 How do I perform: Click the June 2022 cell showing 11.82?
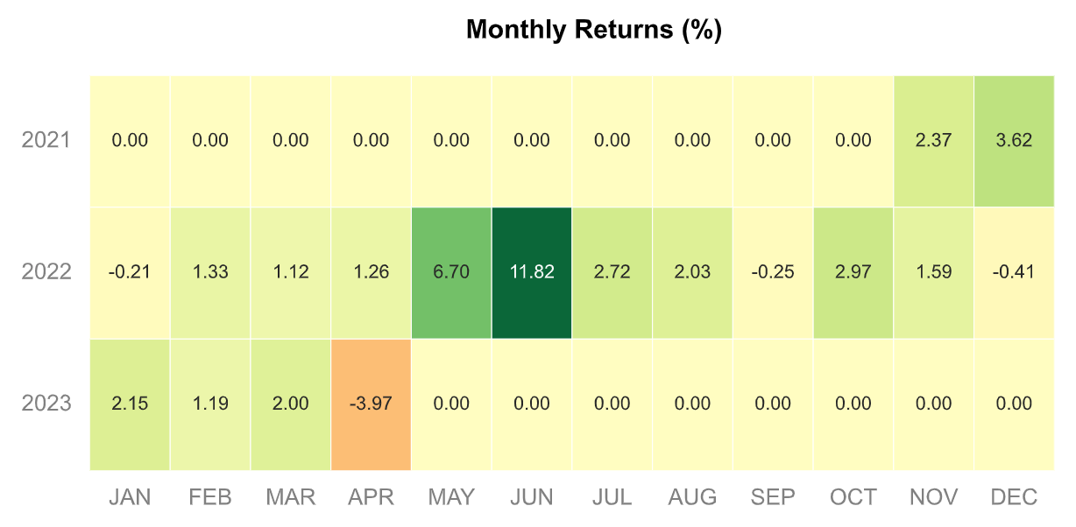point(532,272)
